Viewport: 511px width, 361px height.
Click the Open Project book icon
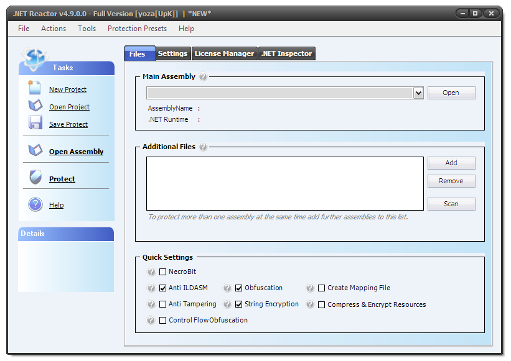point(35,106)
